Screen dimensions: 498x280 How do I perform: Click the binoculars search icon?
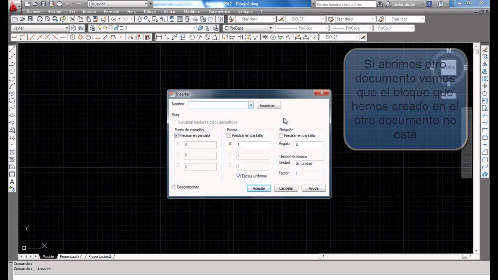click(x=380, y=4)
